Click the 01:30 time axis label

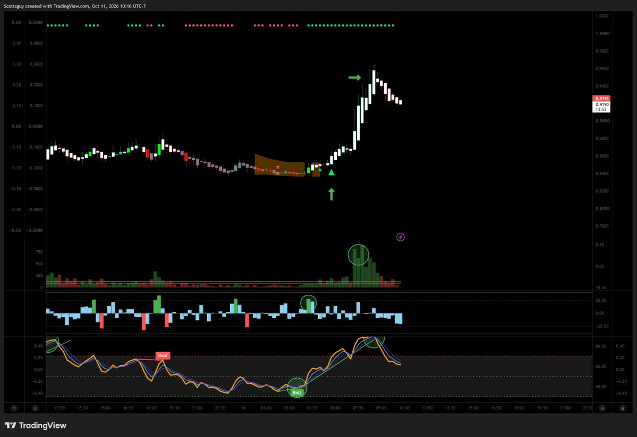tap(266, 408)
